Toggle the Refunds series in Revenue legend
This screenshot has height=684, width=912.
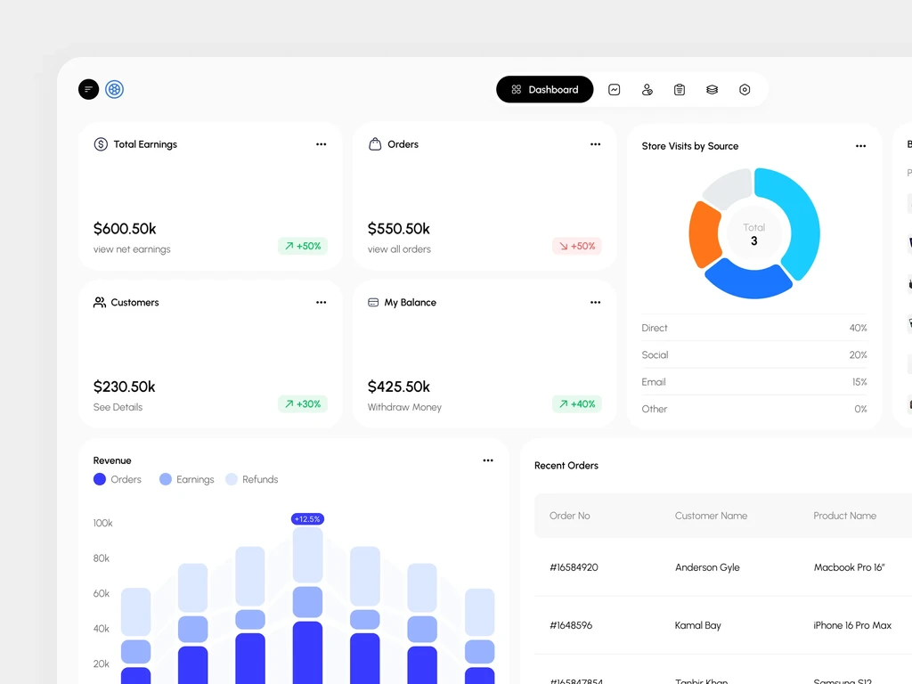(252, 479)
